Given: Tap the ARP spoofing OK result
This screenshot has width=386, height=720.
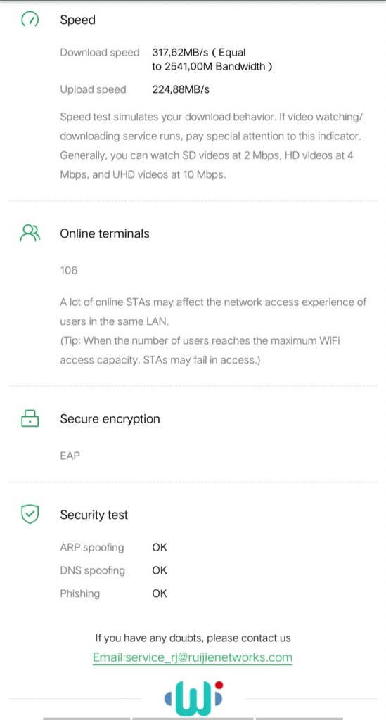Looking at the screenshot, I should (x=160, y=548).
